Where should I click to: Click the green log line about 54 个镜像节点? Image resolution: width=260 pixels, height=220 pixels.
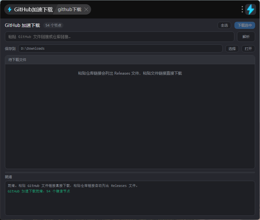click(x=39, y=191)
